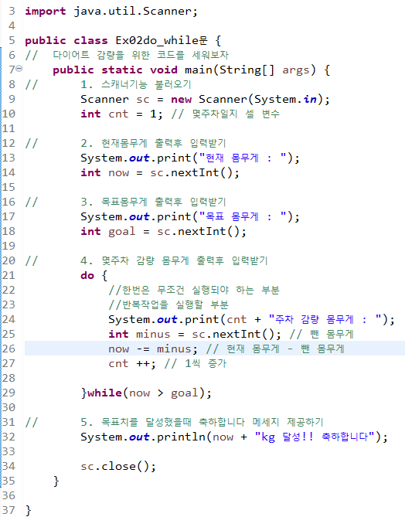Click the "import" keyword on line 3
Viewport: 405px width, 517px height.
click(x=46, y=12)
